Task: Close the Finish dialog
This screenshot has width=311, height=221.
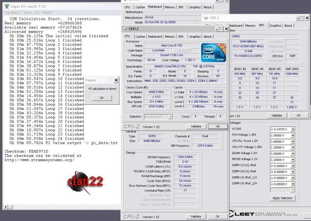Action: (x=116, y=80)
